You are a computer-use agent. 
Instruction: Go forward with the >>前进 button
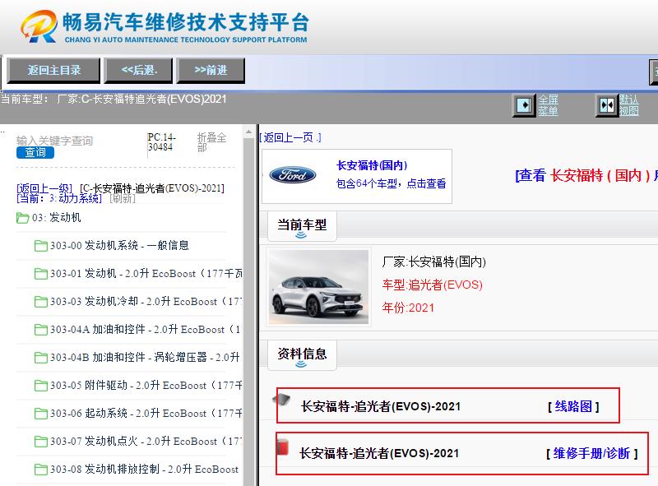tap(211, 70)
